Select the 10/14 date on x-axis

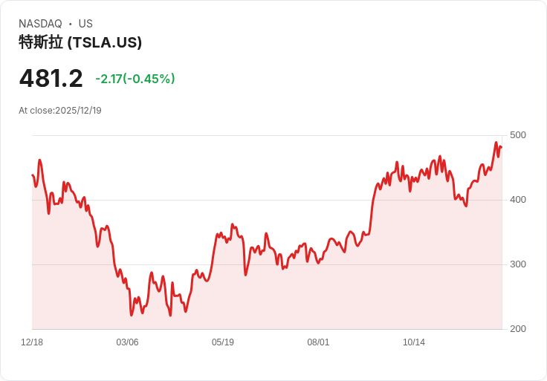414,342
